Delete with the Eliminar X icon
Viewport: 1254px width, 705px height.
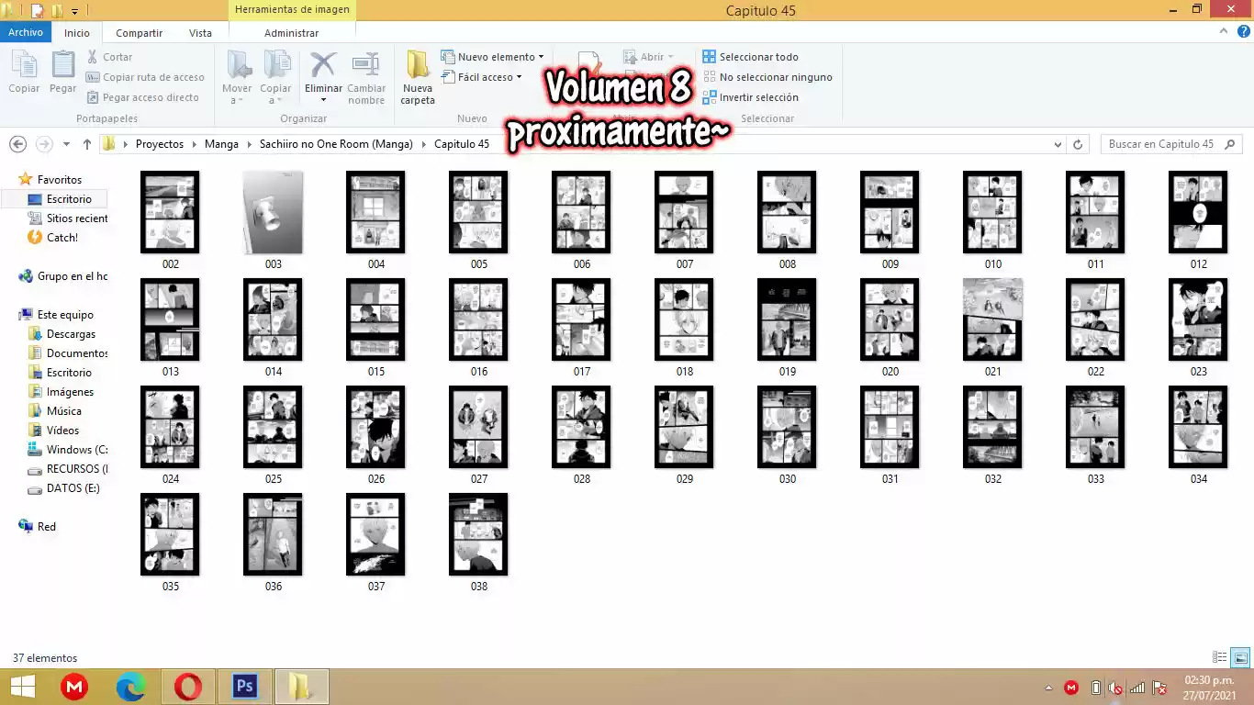(323, 66)
